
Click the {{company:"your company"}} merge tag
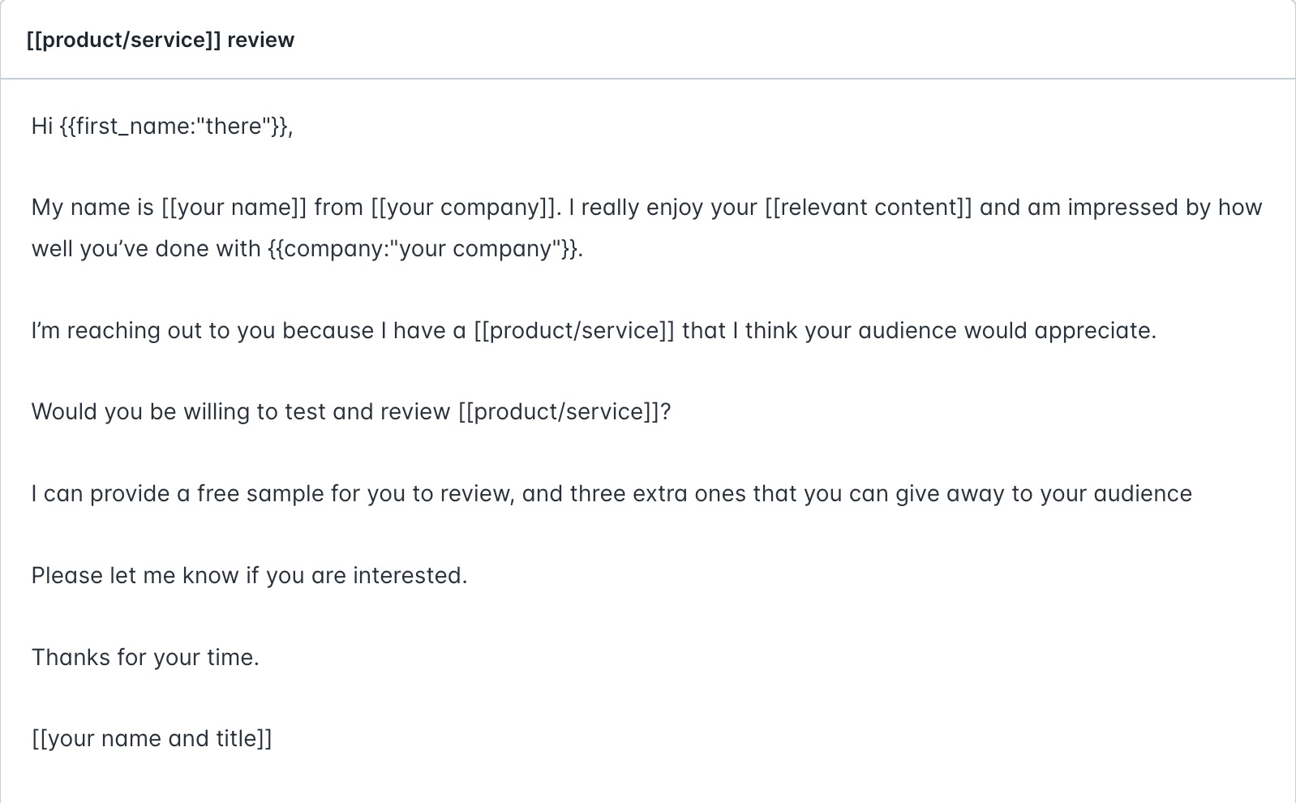[x=423, y=249]
